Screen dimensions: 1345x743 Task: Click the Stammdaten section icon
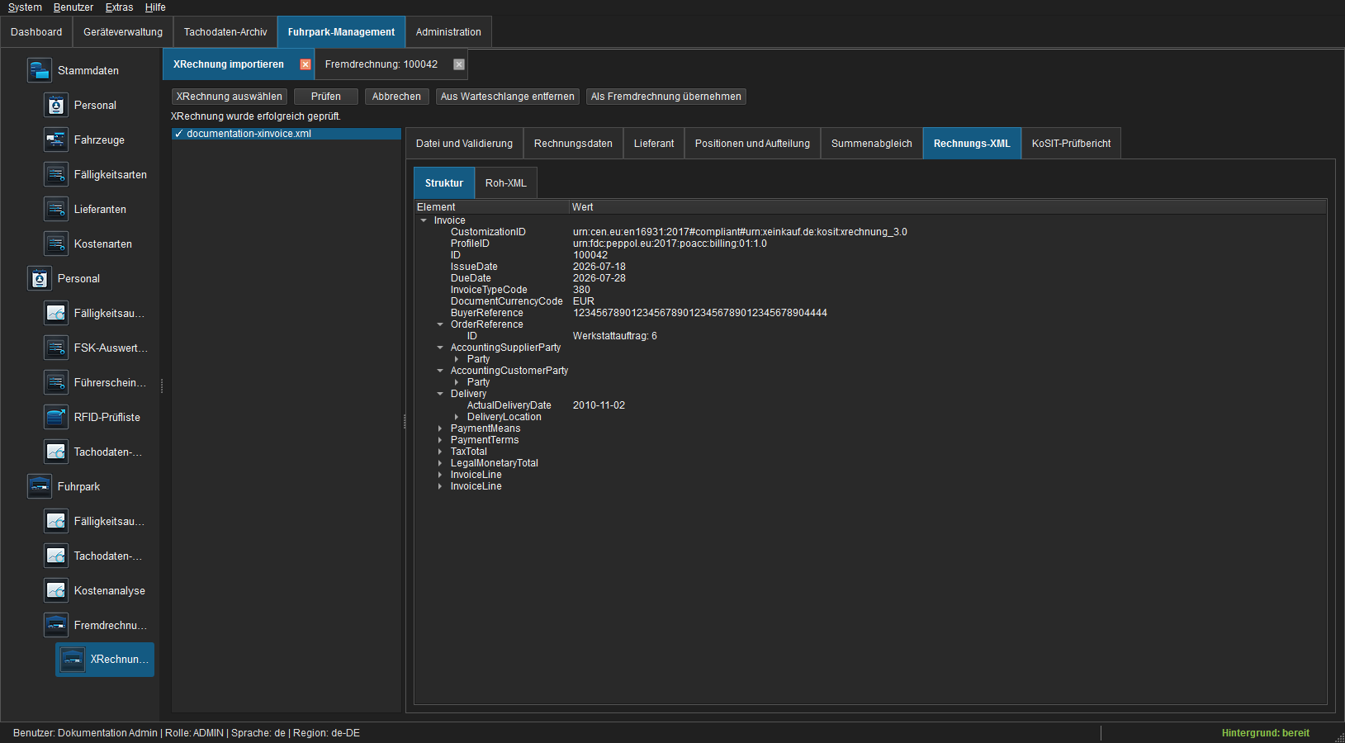tap(40, 70)
